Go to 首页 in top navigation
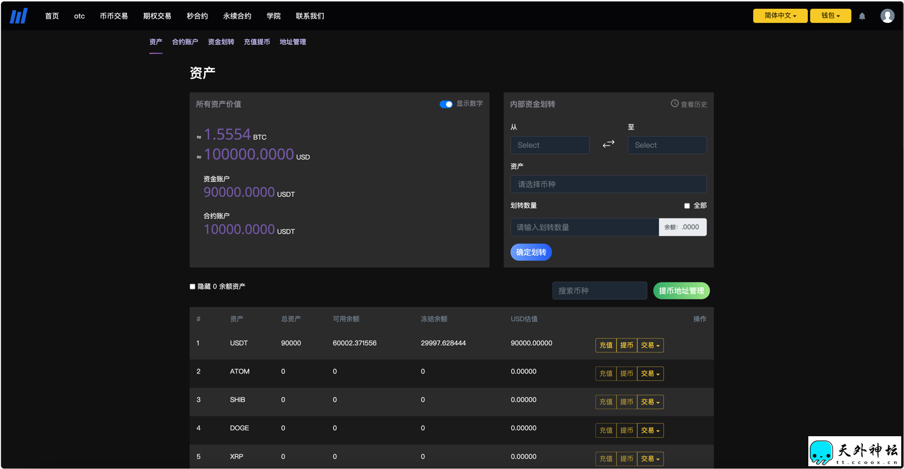The image size is (904, 469). (x=52, y=16)
